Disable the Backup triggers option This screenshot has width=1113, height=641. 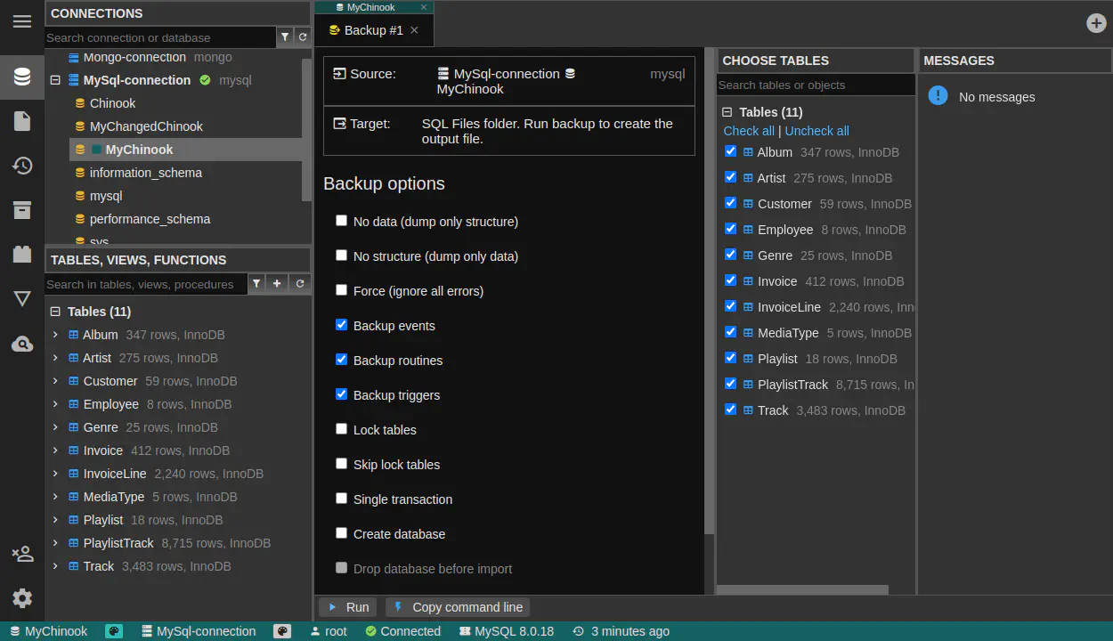click(x=341, y=394)
